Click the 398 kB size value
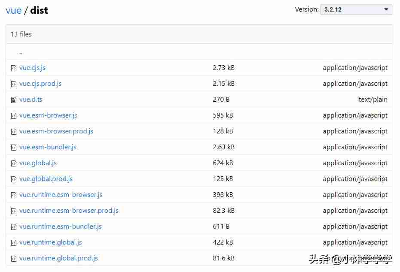Image resolution: width=400 pixels, height=272 pixels. 223,195
